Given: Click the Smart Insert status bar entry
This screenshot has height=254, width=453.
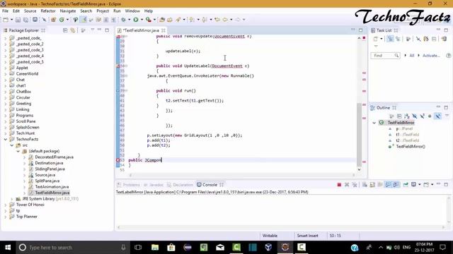Looking at the screenshot, I should point(307,236).
